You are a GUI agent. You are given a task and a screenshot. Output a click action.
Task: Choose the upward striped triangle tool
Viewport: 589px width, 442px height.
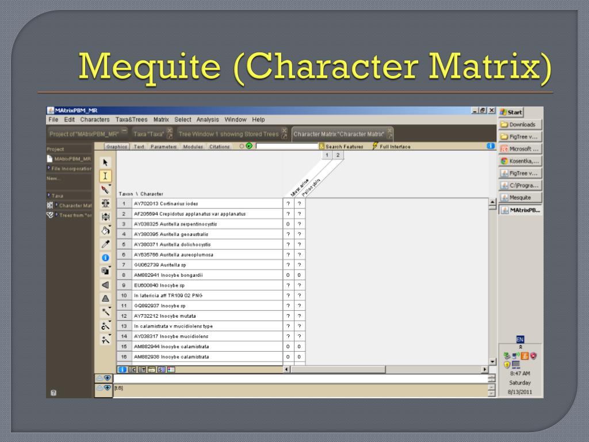click(x=105, y=299)
